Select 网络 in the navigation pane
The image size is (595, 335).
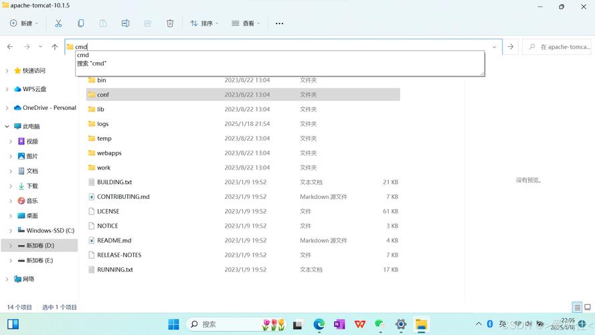tap(24, 279)
